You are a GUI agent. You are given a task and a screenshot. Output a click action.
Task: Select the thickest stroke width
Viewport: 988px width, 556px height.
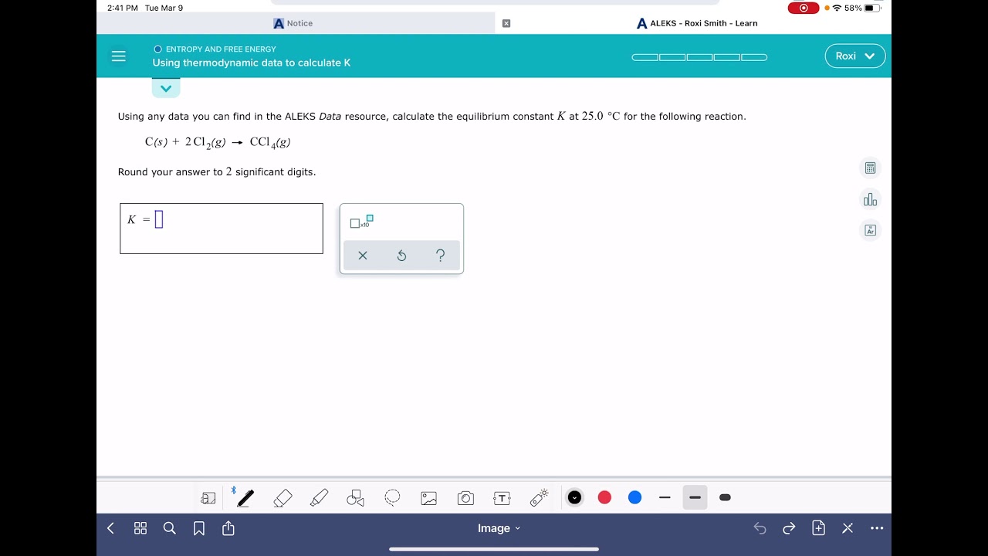(x=725, y=497)
